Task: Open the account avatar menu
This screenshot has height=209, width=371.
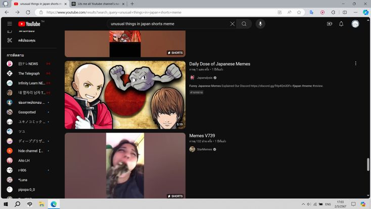Action: point(355,24)
